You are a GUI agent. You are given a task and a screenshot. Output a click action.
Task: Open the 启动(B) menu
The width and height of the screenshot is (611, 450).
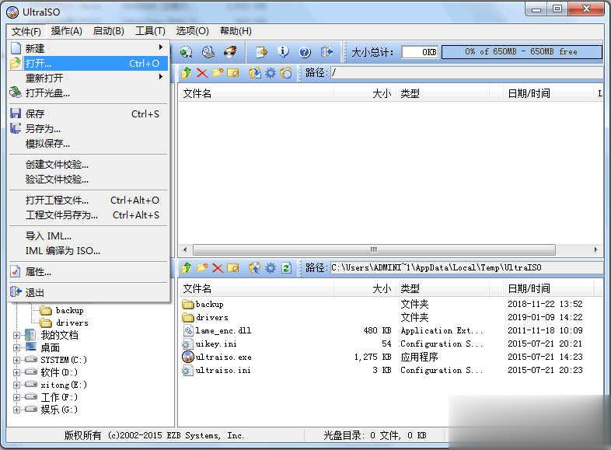tap(108, 31)
